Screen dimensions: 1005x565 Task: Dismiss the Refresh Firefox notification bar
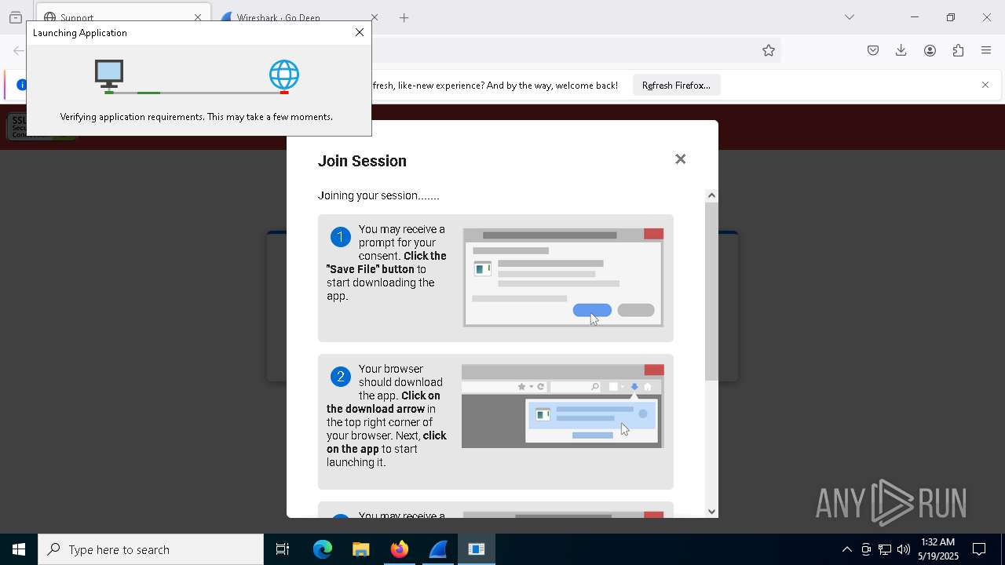click(x=985, y=85)
